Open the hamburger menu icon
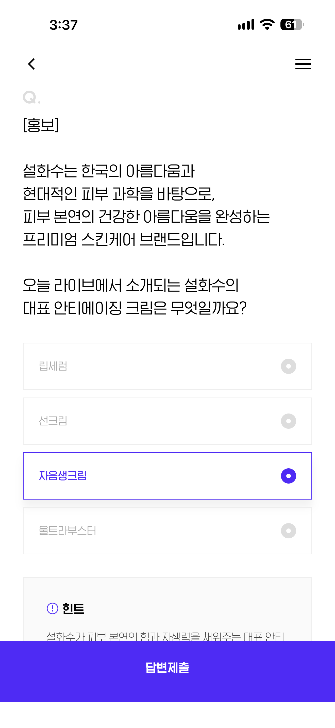The height and width of the screenshot is (728, 335). (x=303, y=64)
